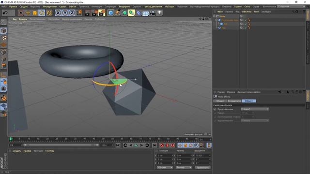Select the Null root object in Object Manager
The width and height of the screenshot is (310, 174).
click(222, 16)
